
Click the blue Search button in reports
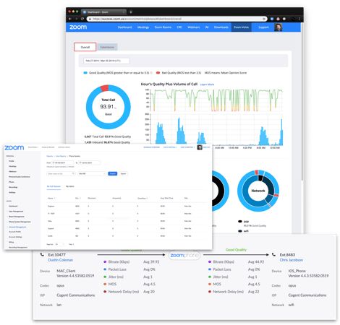tap(112, 173)
